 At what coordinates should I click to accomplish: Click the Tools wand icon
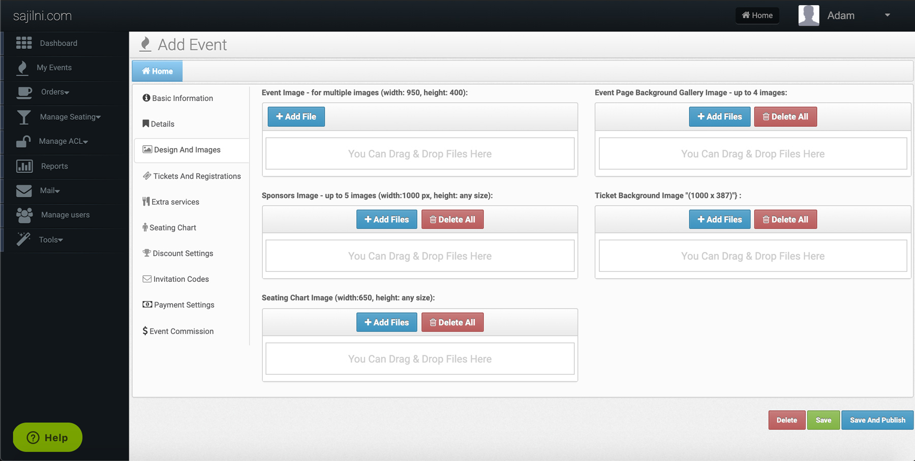pyautogui.click(x=23, y=239)
